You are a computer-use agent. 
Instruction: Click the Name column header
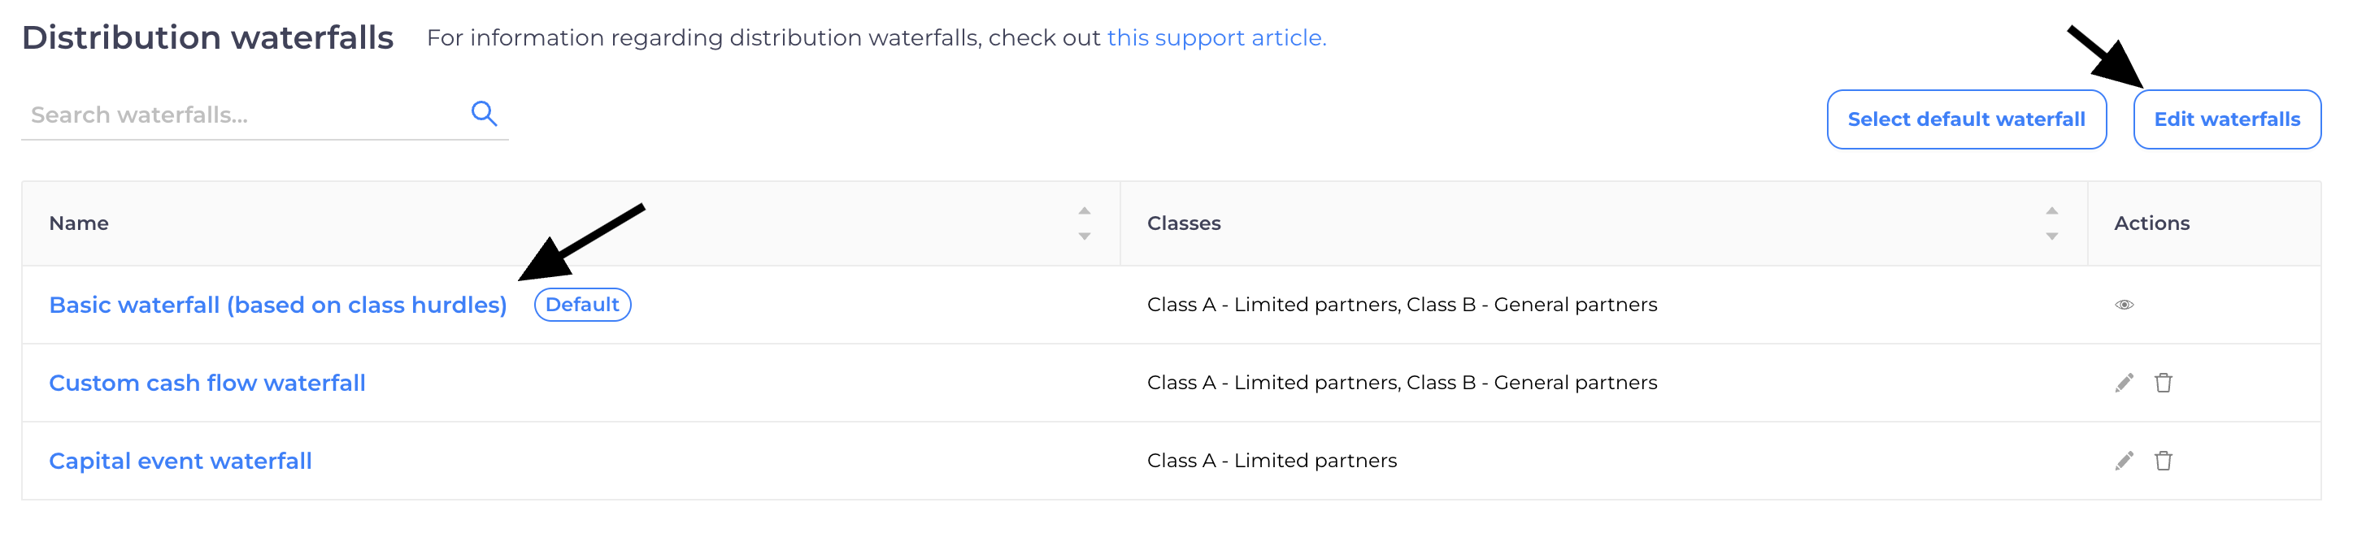pos(80,223)
